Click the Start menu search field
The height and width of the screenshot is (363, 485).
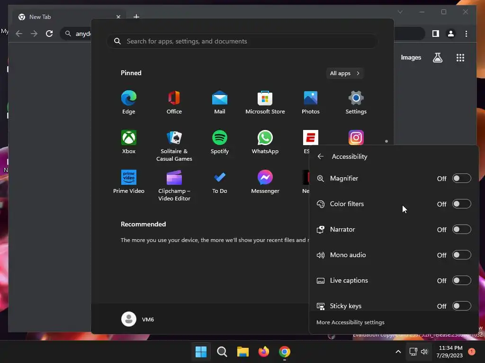click(x=242, y=42)
